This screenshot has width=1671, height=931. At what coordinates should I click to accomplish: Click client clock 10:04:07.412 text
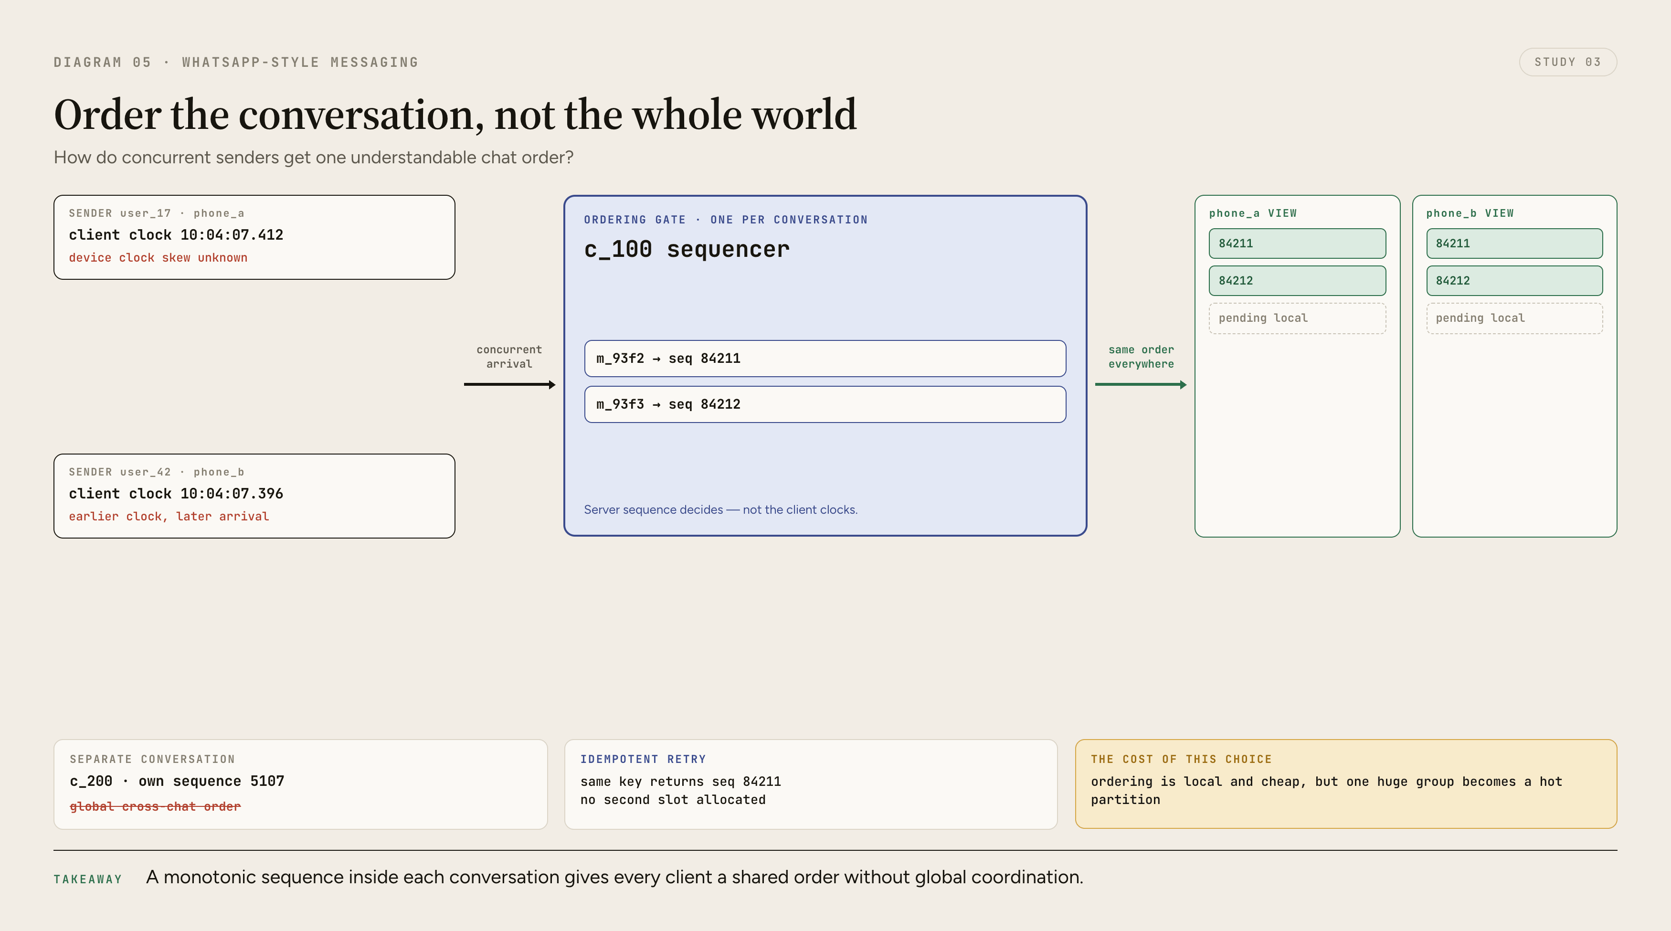click(x=176, y=235)
